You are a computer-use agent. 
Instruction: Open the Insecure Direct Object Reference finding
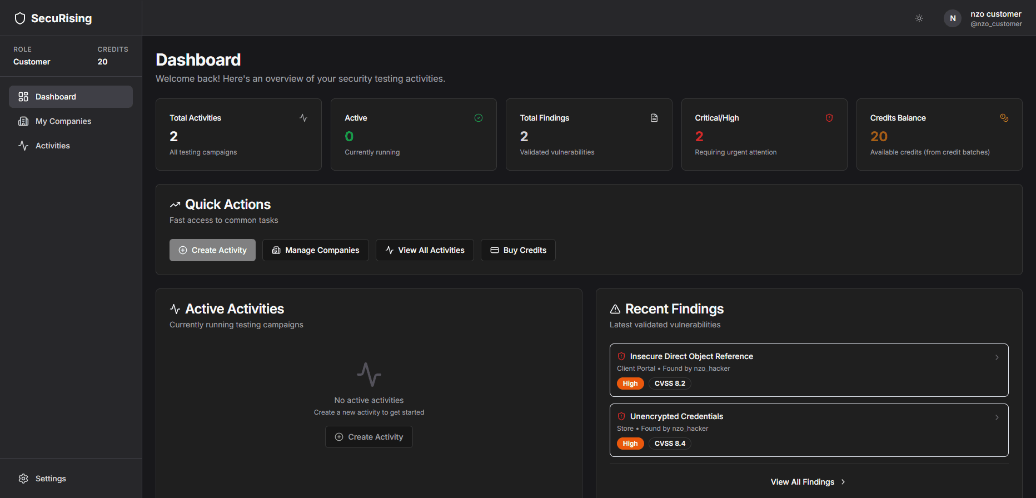[x=809, y=370]
